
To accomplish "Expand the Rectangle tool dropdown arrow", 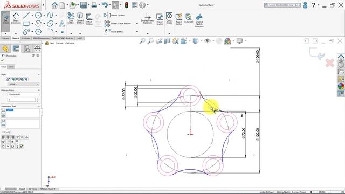I will pos(32,24).
